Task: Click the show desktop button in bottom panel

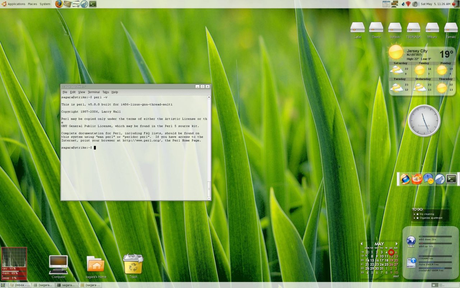Action: pyautogui.click(x=3, y=285)
